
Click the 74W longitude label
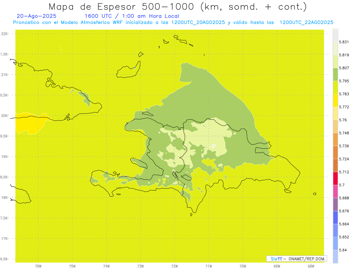coord(106,266)
